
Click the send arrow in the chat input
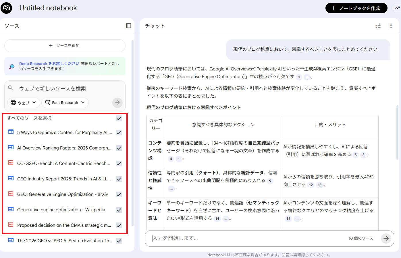coord(386,238)
